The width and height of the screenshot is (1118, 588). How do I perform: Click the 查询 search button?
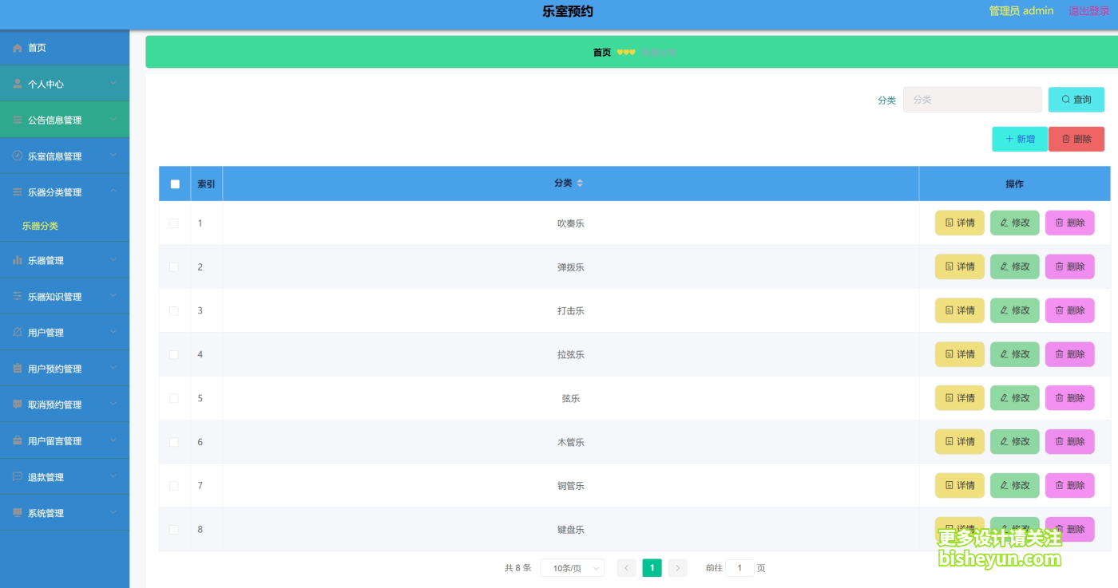(1076, 100)
